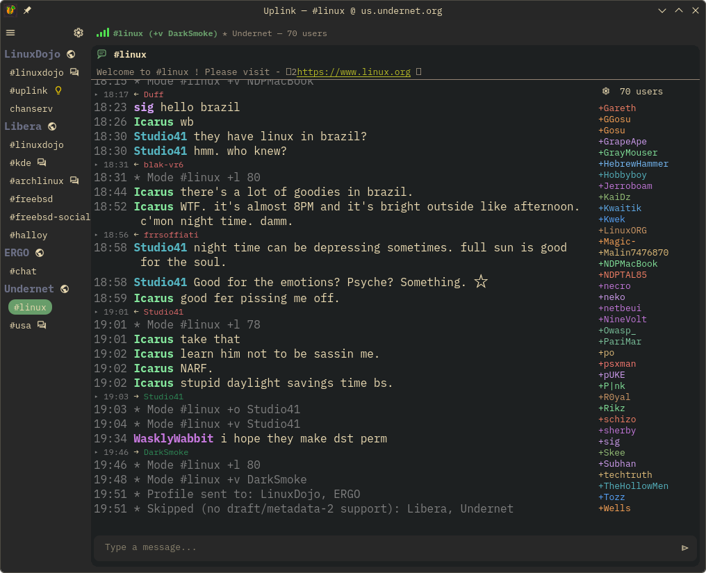Click chat bubble icon beside #linuxdojo under LinuxDojo
Screen dimensions: 706x573
pos(74,72)
